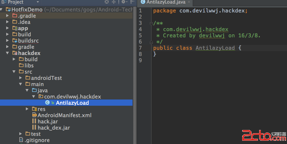Click the AntilazyLoad class file icon
287x144 pixels.
point(47,103)
